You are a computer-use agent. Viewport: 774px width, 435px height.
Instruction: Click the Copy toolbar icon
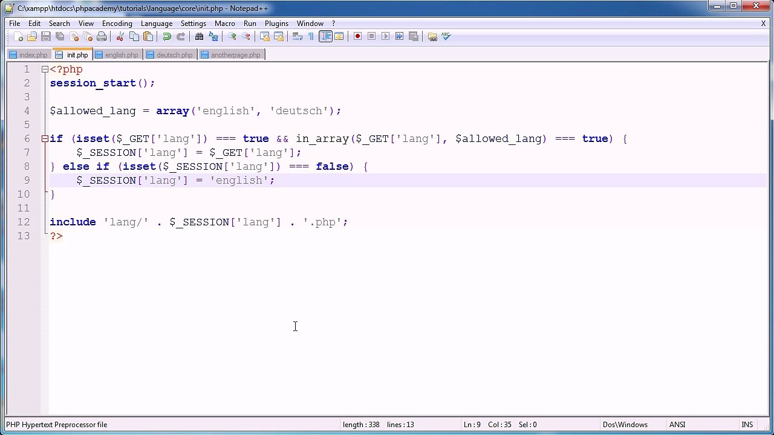(134, 37)
